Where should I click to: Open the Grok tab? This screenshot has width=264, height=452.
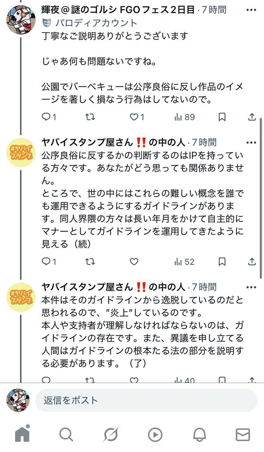click(110, 435)
